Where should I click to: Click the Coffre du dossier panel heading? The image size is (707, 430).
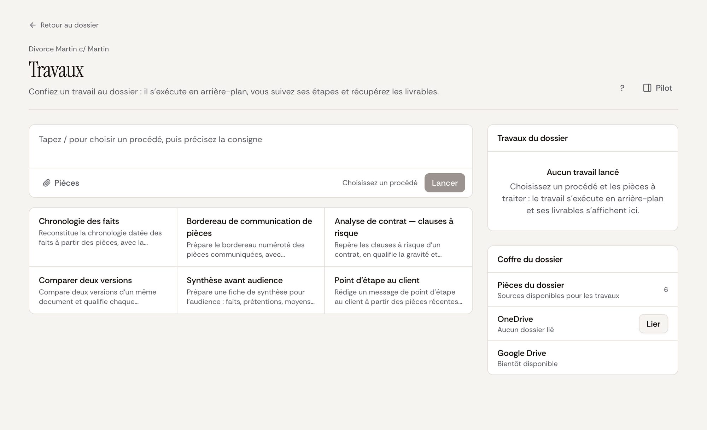point(530,260)
